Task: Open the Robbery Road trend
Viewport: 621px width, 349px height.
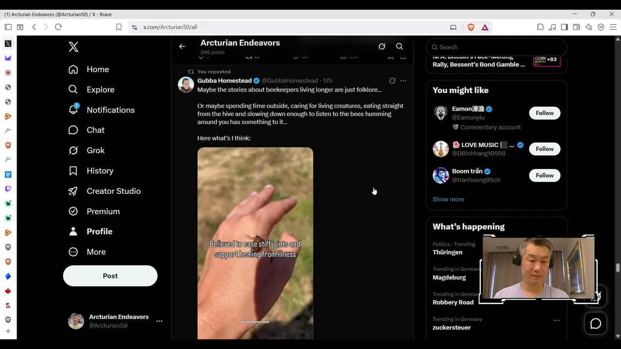Action: pos(453,302)
